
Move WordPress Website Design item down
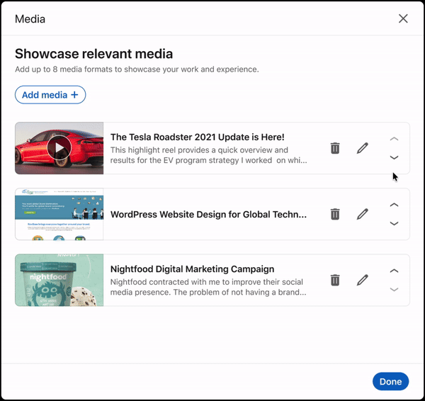point(394,223)
